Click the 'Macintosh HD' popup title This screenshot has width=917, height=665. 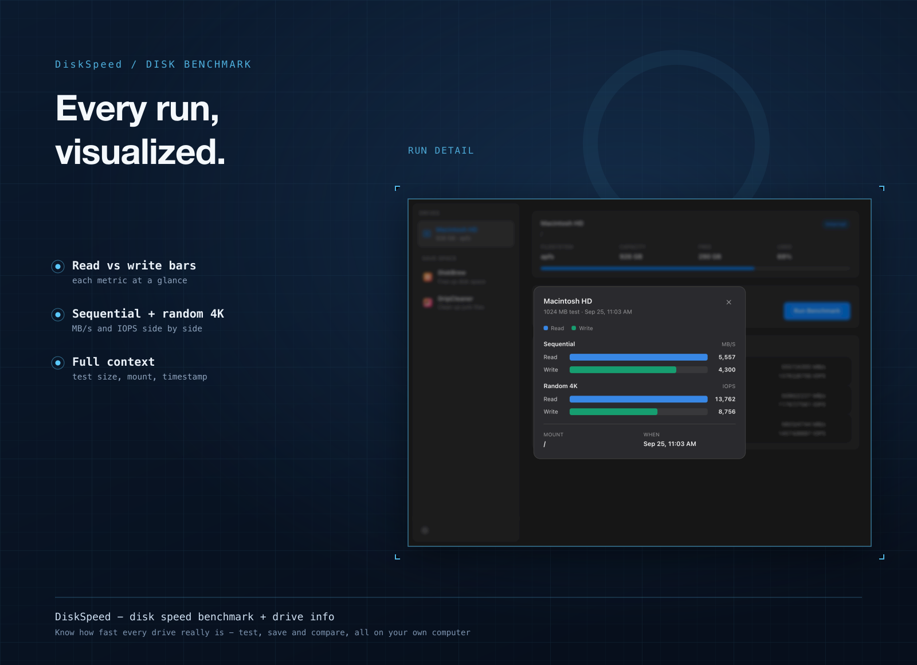click(567, 301)
